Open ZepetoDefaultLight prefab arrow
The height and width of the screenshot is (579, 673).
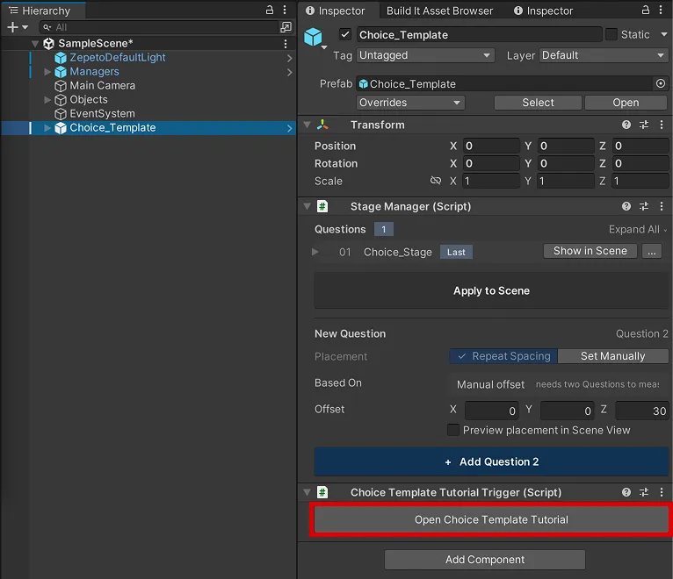(x=290, y=58)
